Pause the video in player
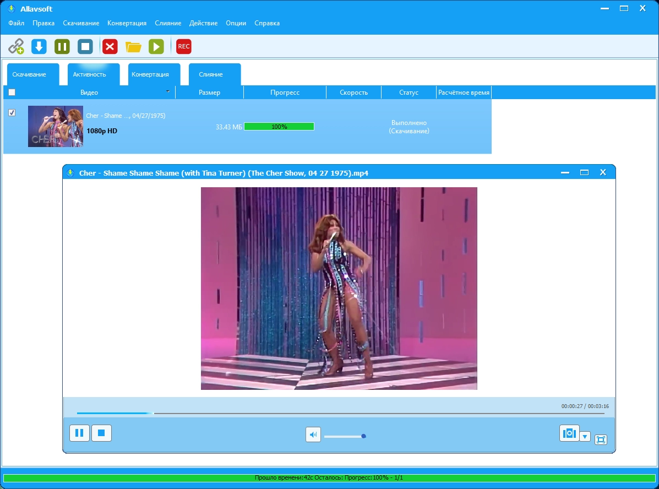The image size is (659, 489). pos(79,433)
